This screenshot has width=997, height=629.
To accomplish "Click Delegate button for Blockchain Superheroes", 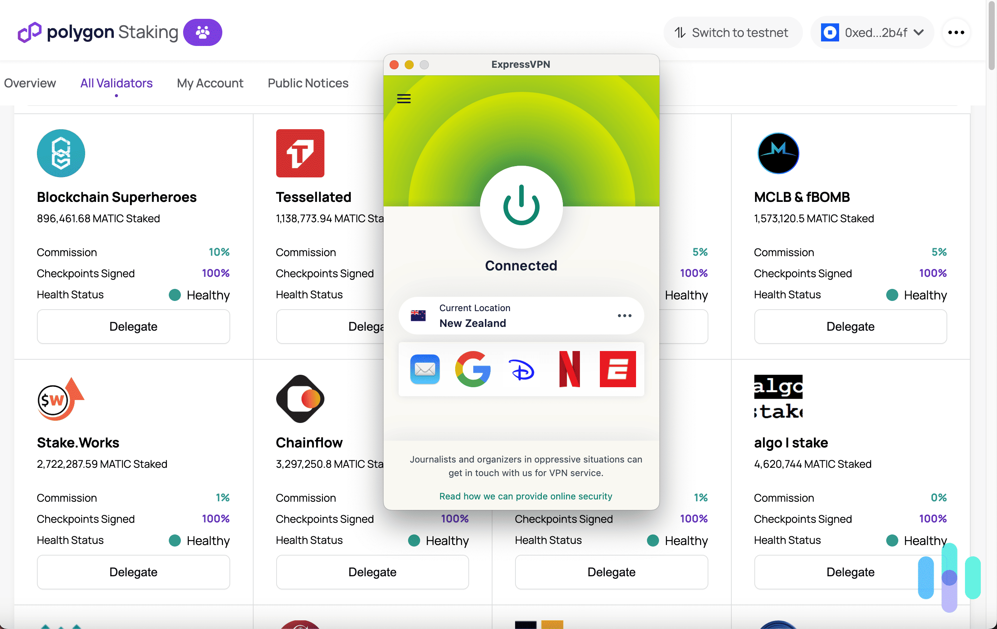I will click(133, 326).
